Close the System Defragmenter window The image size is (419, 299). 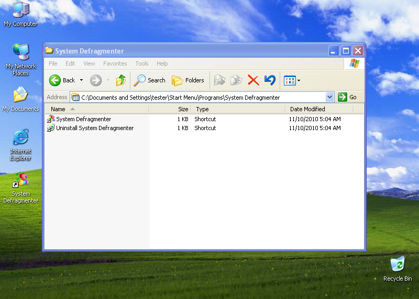click(358, 50)
